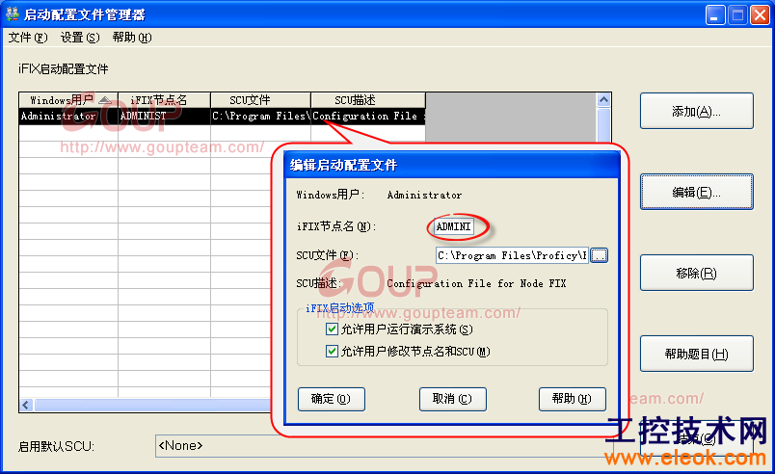Click the iFIX节点名 column header
Viewport: 775px width, 474px height.
164,100
